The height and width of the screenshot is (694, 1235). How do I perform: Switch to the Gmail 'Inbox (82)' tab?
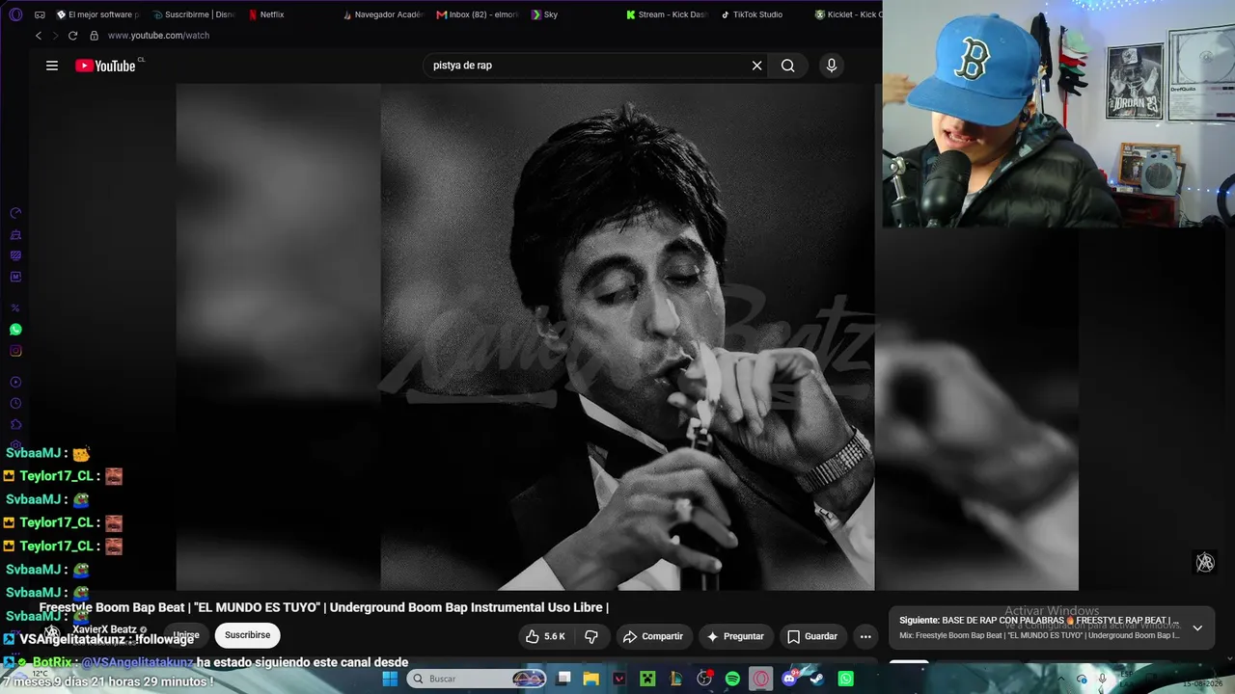coord(477,14)
